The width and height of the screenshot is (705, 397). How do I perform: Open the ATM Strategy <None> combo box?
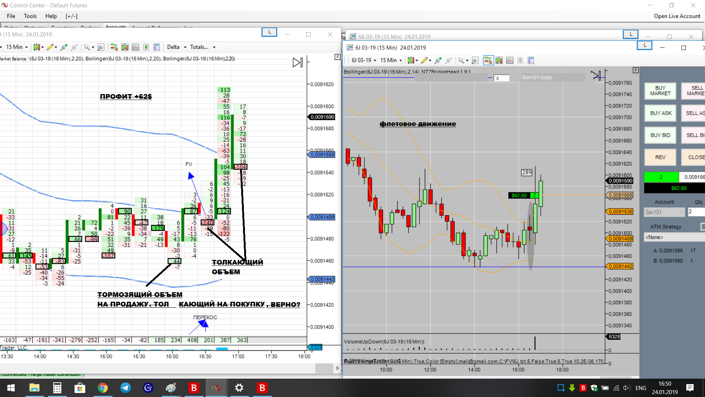point(674,237)
